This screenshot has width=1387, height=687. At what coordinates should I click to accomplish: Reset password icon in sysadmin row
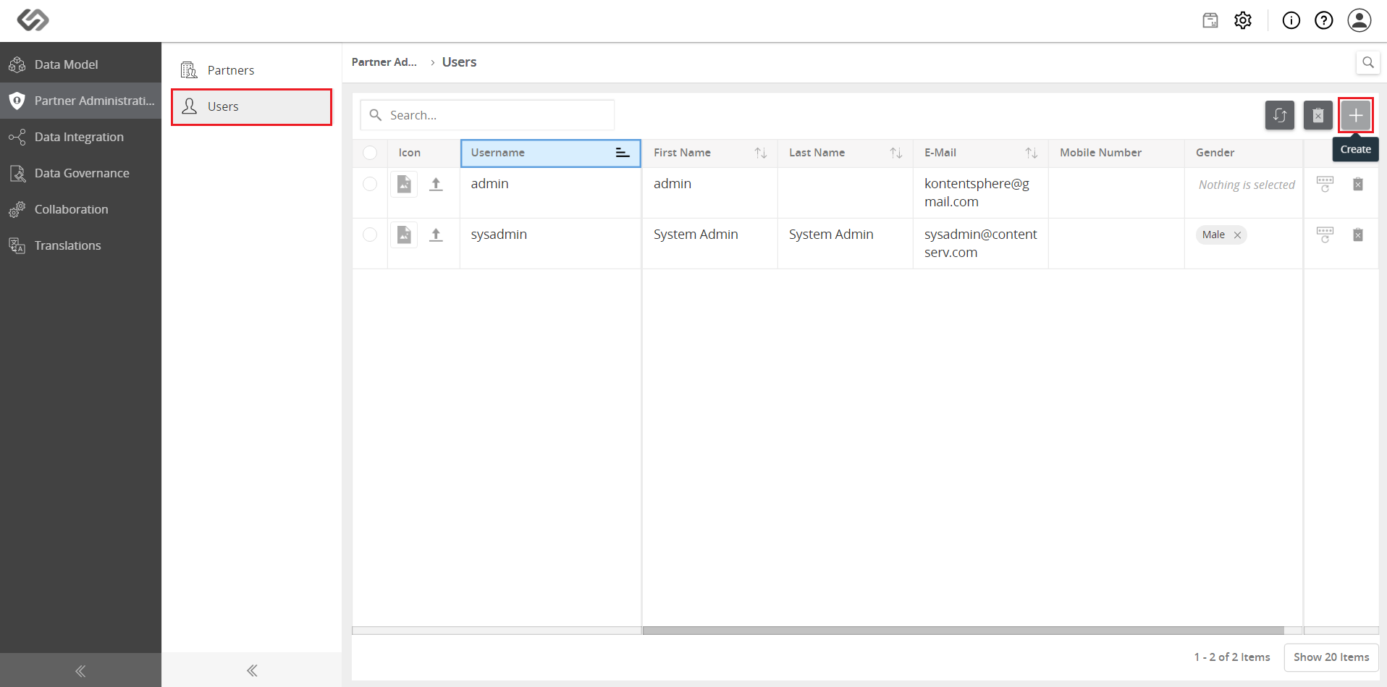tap(1325, 235)
